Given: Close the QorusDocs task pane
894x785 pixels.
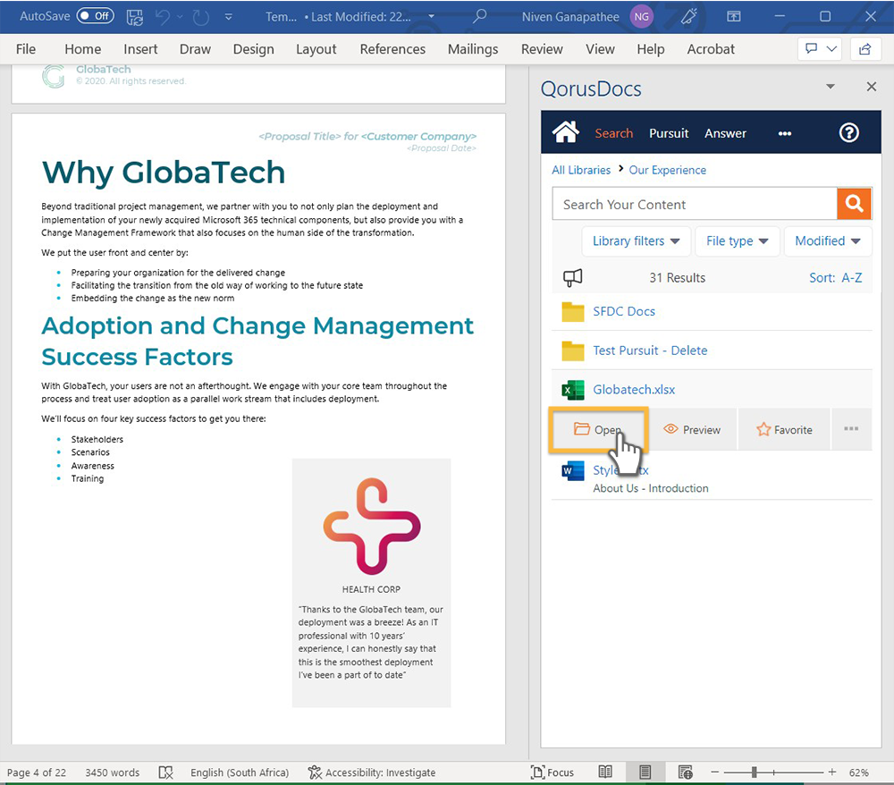Looking at the screenshot, I should point(871,87).
